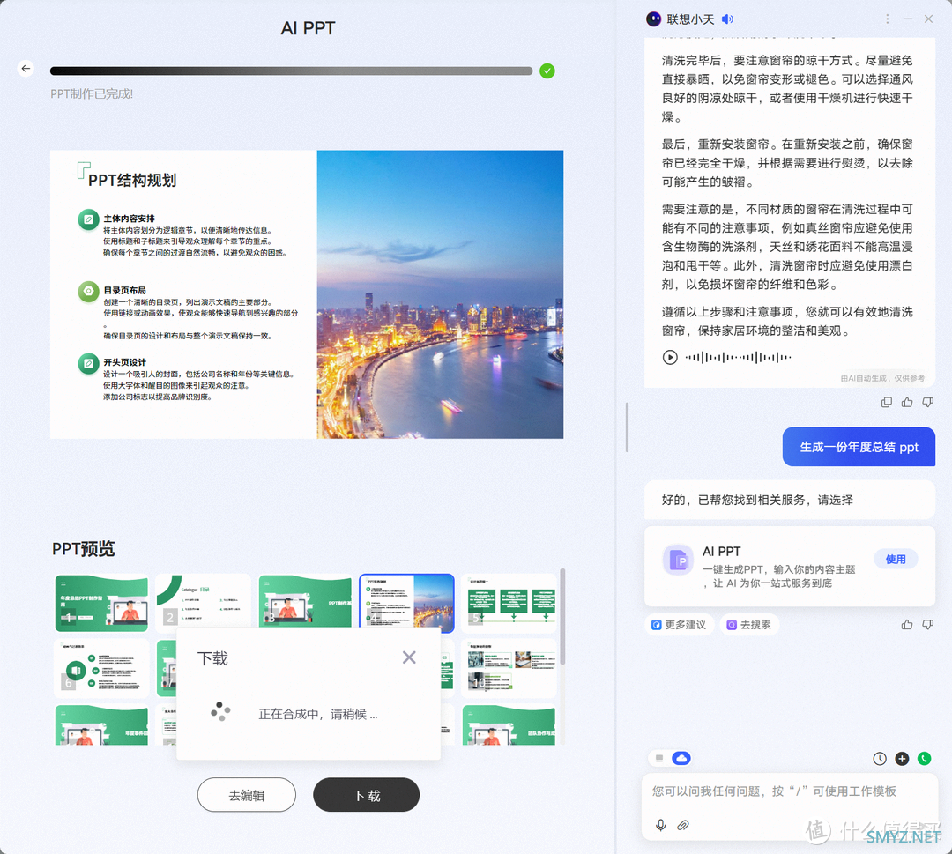Click the 目录页布局 section icon on slide

[89, 292]
